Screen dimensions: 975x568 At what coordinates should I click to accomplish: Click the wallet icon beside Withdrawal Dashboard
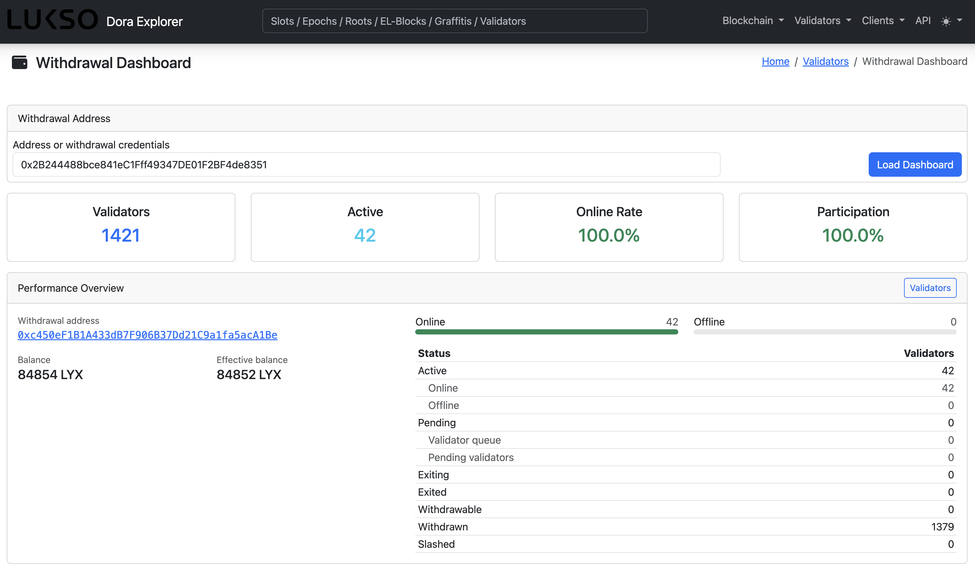click(19, 62)
